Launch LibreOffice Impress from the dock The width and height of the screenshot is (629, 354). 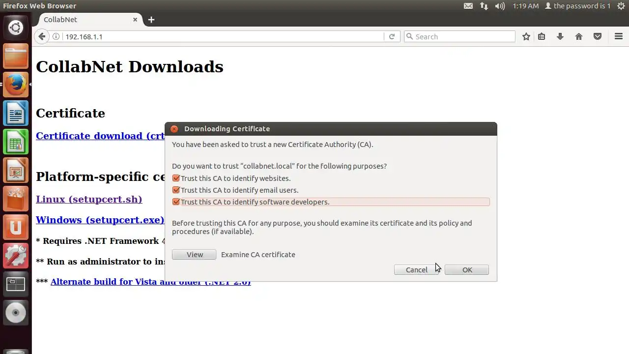coord(16,170)
